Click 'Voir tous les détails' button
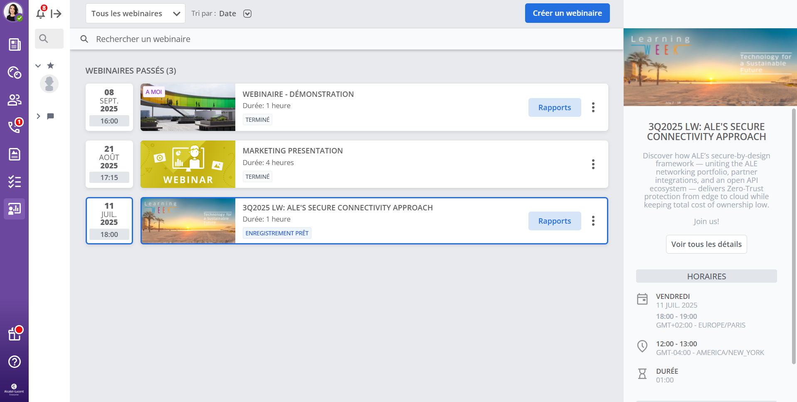Screen dimensions: 797x402 click(x=706, y=244)
